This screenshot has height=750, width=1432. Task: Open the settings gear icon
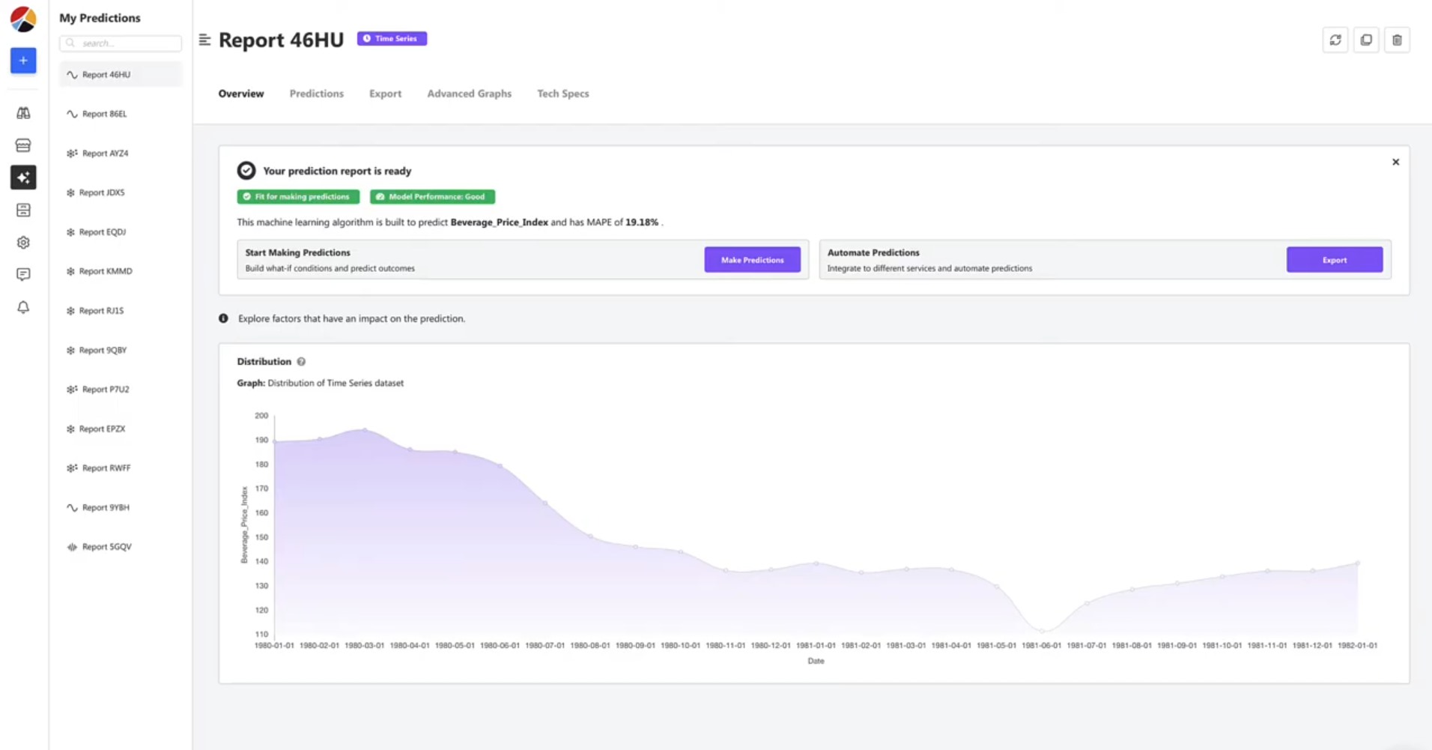[23, 243]
